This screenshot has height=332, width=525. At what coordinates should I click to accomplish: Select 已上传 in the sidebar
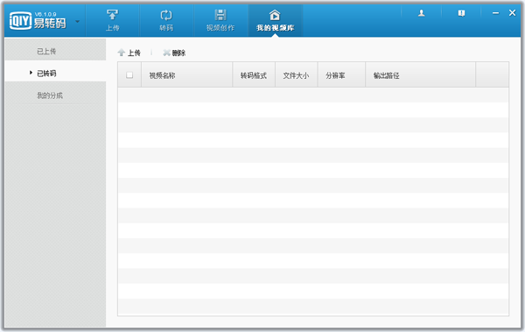[x=55, y=51]
